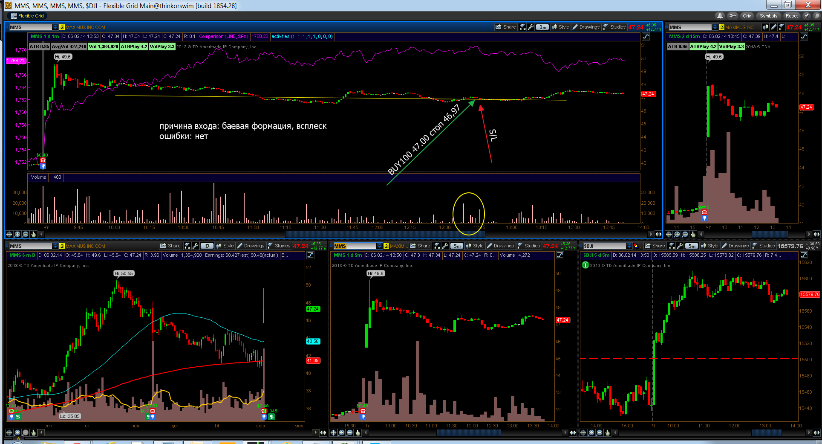Toggle expand arrows at right of daily scrollbar
This screenshot has height=444, width=822.
click(323, 432)
